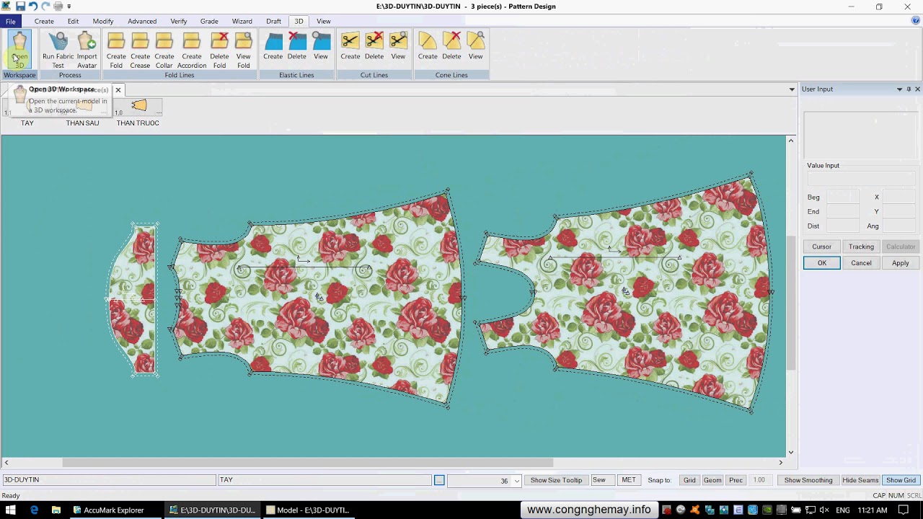Screen dimensions: 923x519
Task: Click Apply in User Input panel
Action: pyautogui.click(x=901, y=263)
